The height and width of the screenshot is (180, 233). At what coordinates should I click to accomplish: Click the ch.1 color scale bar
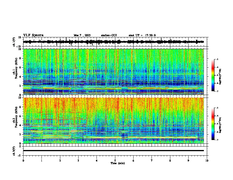tap(213, 75)
